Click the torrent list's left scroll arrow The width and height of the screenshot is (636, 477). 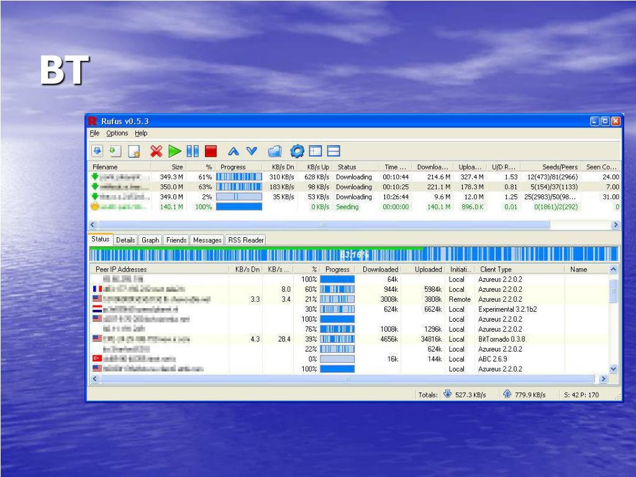click(93, 225)
